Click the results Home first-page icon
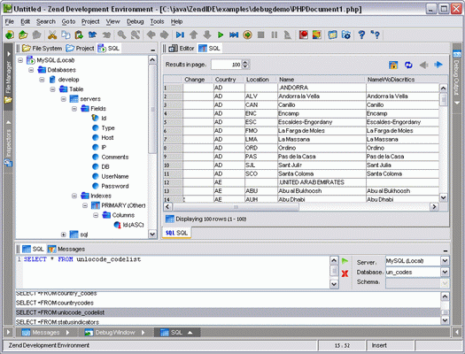Viewport: 465px width, 354px height. click(x=393, y=65)
